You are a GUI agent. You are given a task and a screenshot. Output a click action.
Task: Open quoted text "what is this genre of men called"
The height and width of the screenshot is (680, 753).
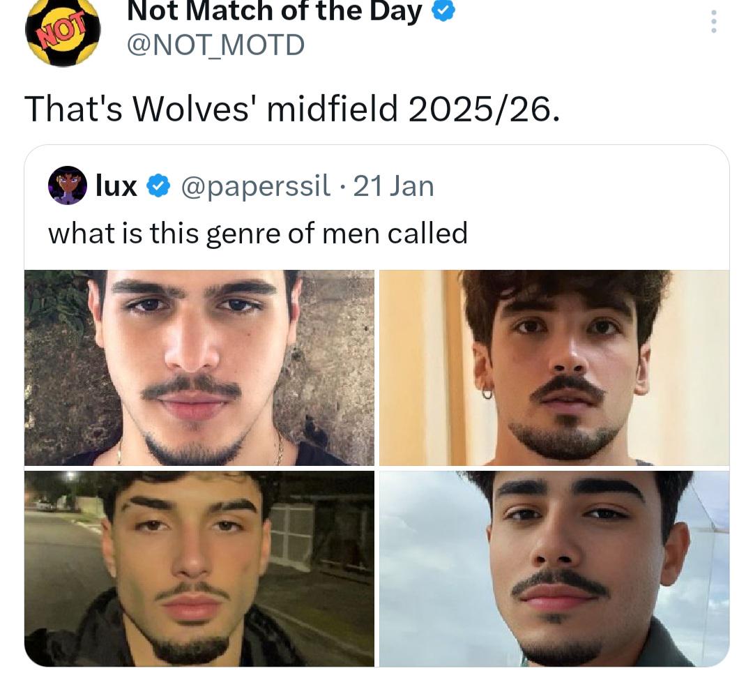(257, 233)
